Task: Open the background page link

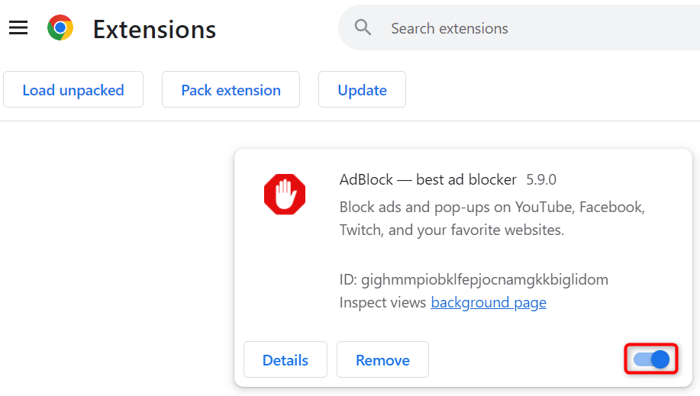Action: click(489, 303)
